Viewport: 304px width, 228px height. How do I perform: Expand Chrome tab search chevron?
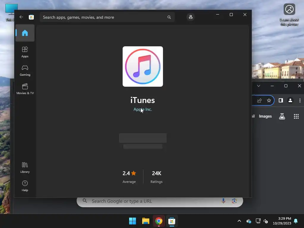tap(259, 86)
